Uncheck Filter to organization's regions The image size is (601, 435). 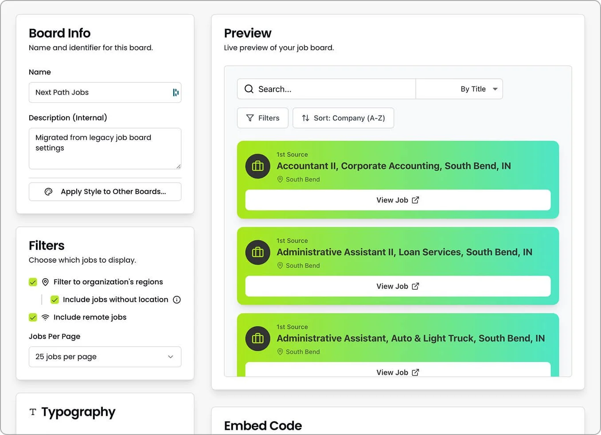pos(33,282)
